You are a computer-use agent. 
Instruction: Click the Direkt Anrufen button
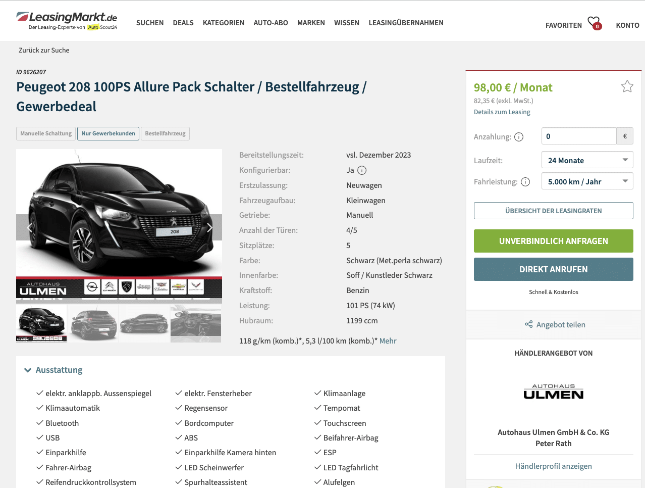pos(554,269)
